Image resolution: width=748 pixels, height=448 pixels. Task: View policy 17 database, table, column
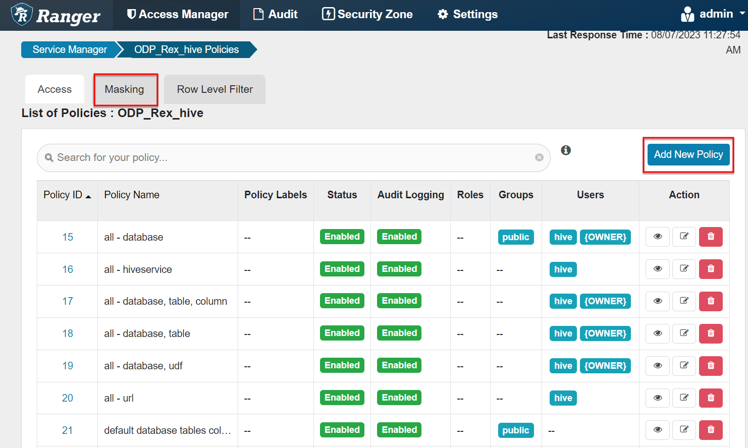tap(658, 301)
